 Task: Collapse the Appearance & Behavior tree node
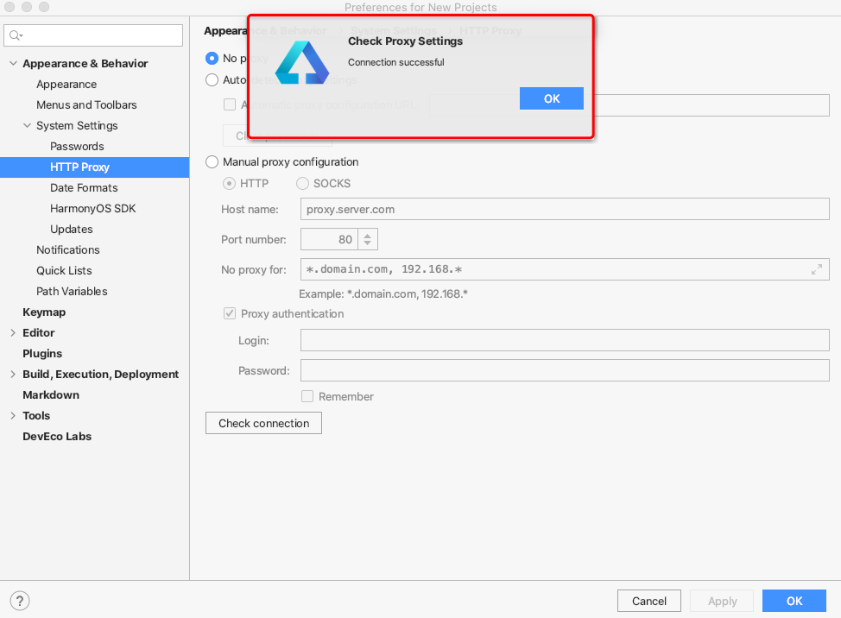coord(14,63)
